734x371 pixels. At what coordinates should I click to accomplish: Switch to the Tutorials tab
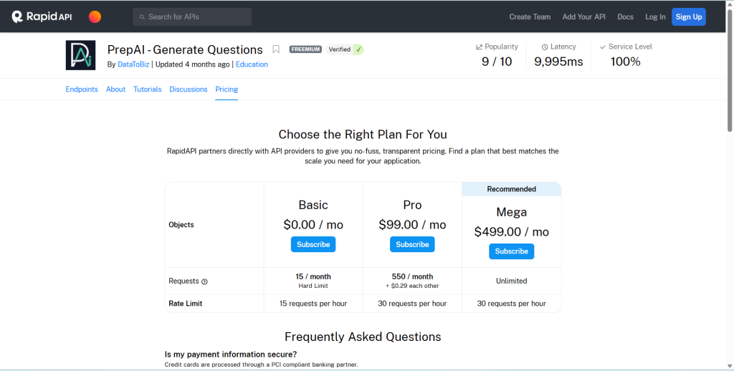tap(148, 90)
